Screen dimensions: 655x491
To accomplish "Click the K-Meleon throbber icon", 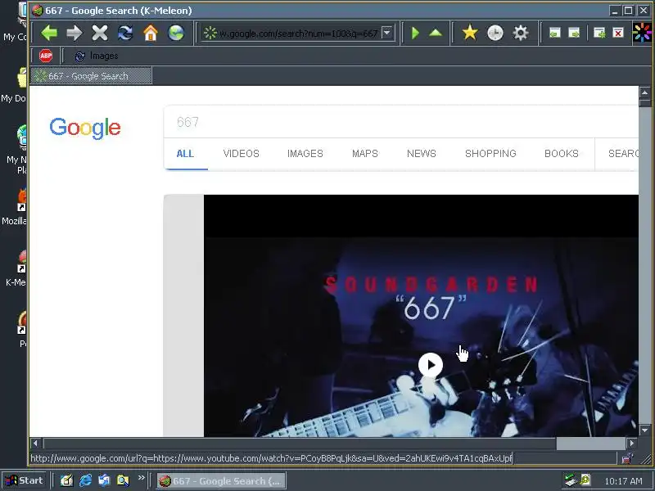I will pyautogui.click(x=643, y=33).
